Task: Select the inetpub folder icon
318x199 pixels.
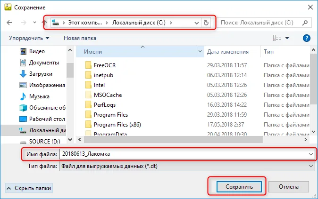Action: [88, 75]
